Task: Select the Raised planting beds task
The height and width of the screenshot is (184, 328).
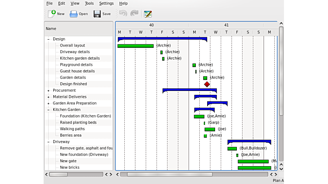Action: pyautogui.click(x=78, y=123)
